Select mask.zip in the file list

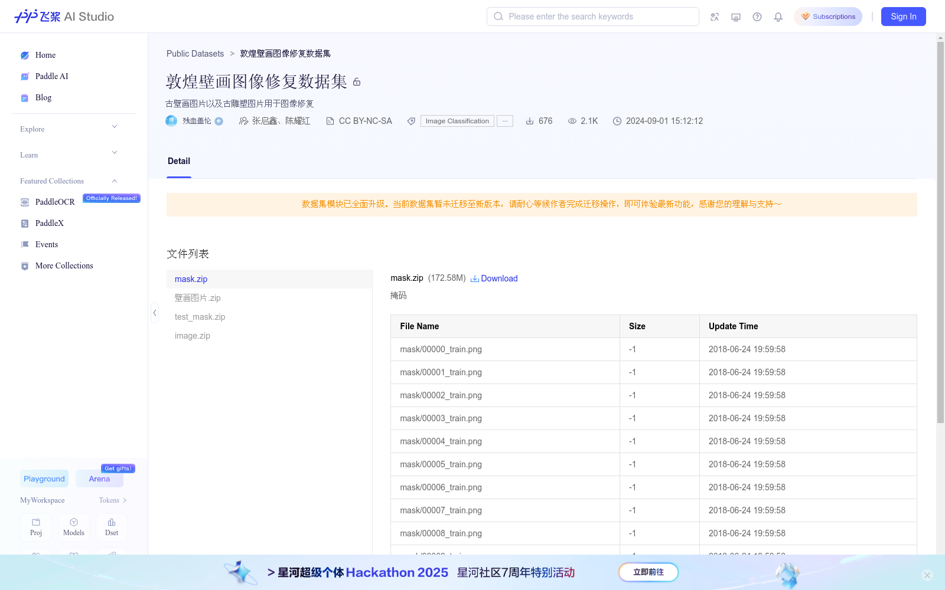tap(269, 279)
